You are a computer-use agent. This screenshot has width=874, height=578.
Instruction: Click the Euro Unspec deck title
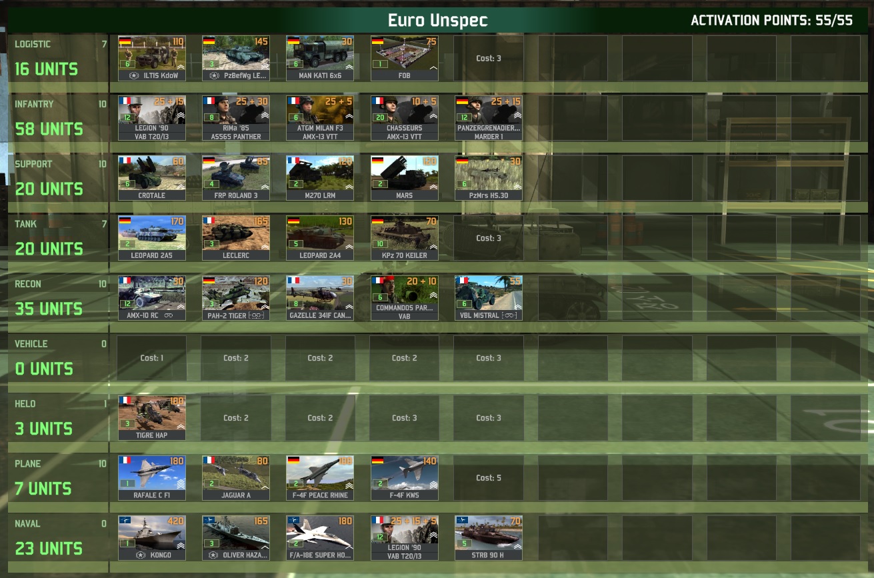pyautogui.click(x=437, y=19)
